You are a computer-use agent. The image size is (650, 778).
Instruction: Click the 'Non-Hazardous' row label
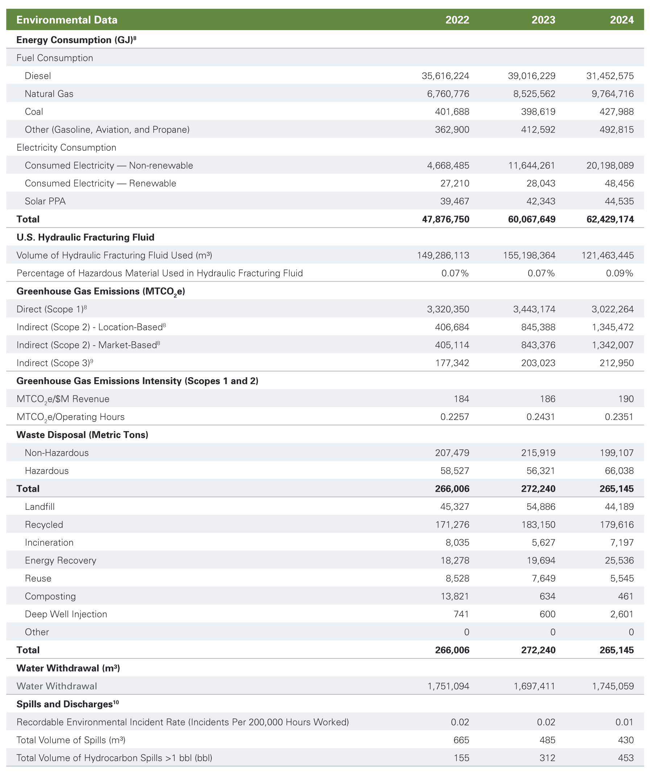tap(57, 453)
